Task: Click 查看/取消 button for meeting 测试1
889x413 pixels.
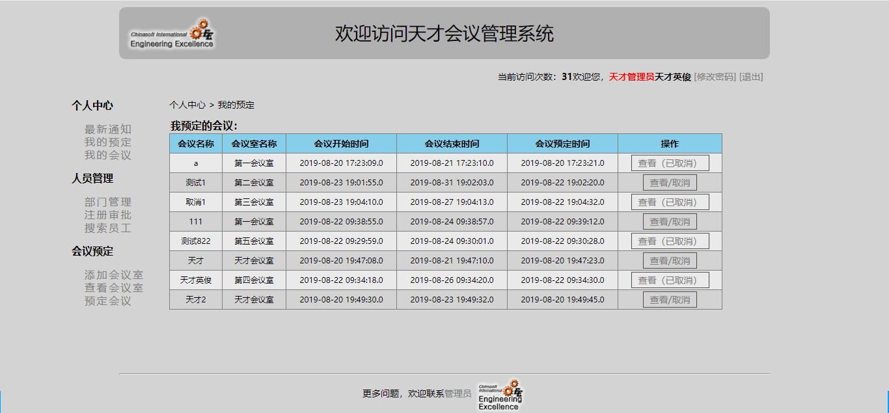Action: [670, 182]
